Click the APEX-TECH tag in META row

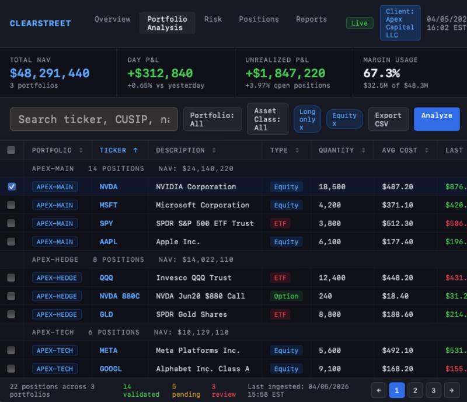pos(55,351)
